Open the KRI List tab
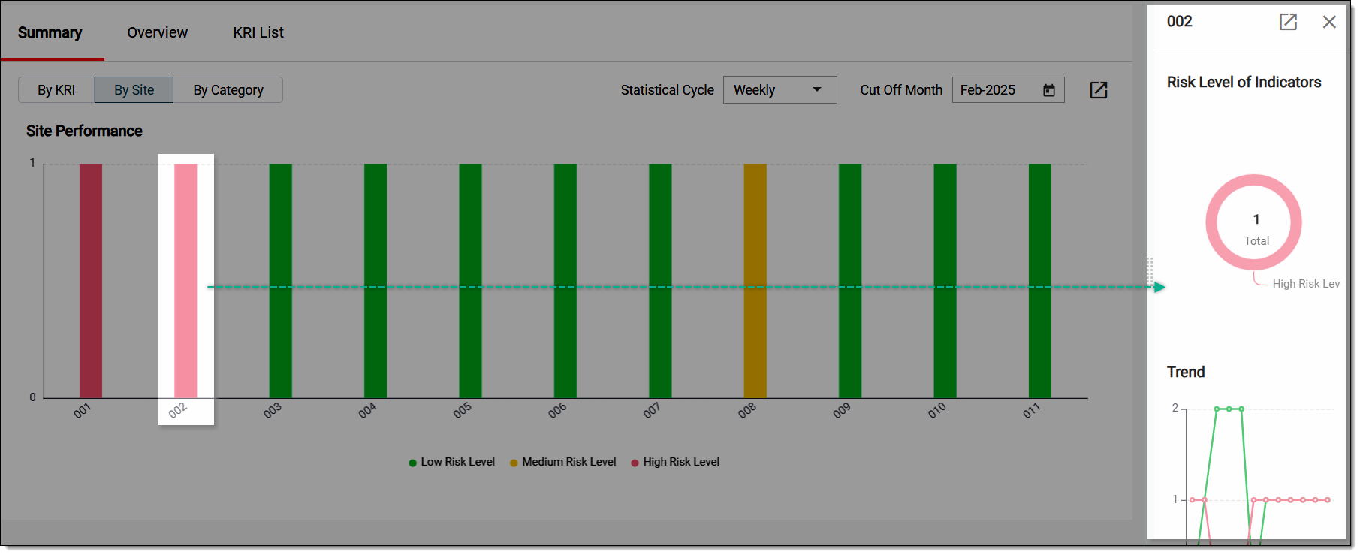Screen dimensions: 1360x555 (258, 32)
